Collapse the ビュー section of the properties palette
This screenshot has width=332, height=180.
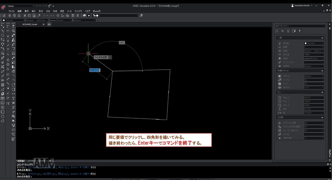tap(322, 92)
